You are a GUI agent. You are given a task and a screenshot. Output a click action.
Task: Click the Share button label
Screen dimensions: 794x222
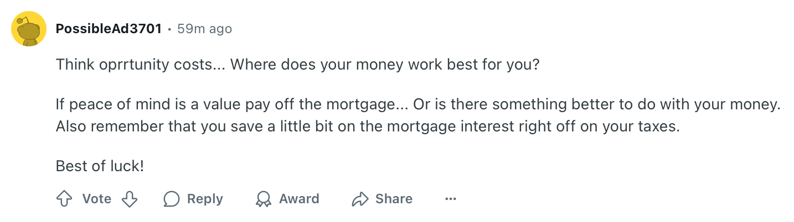pyautogui.click(x=394, y=199)
